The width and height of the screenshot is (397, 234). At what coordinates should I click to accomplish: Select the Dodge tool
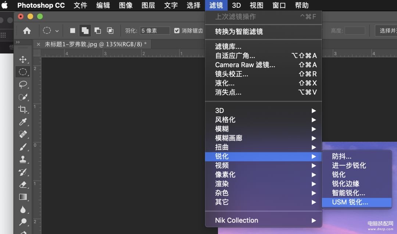coord(23,222)
